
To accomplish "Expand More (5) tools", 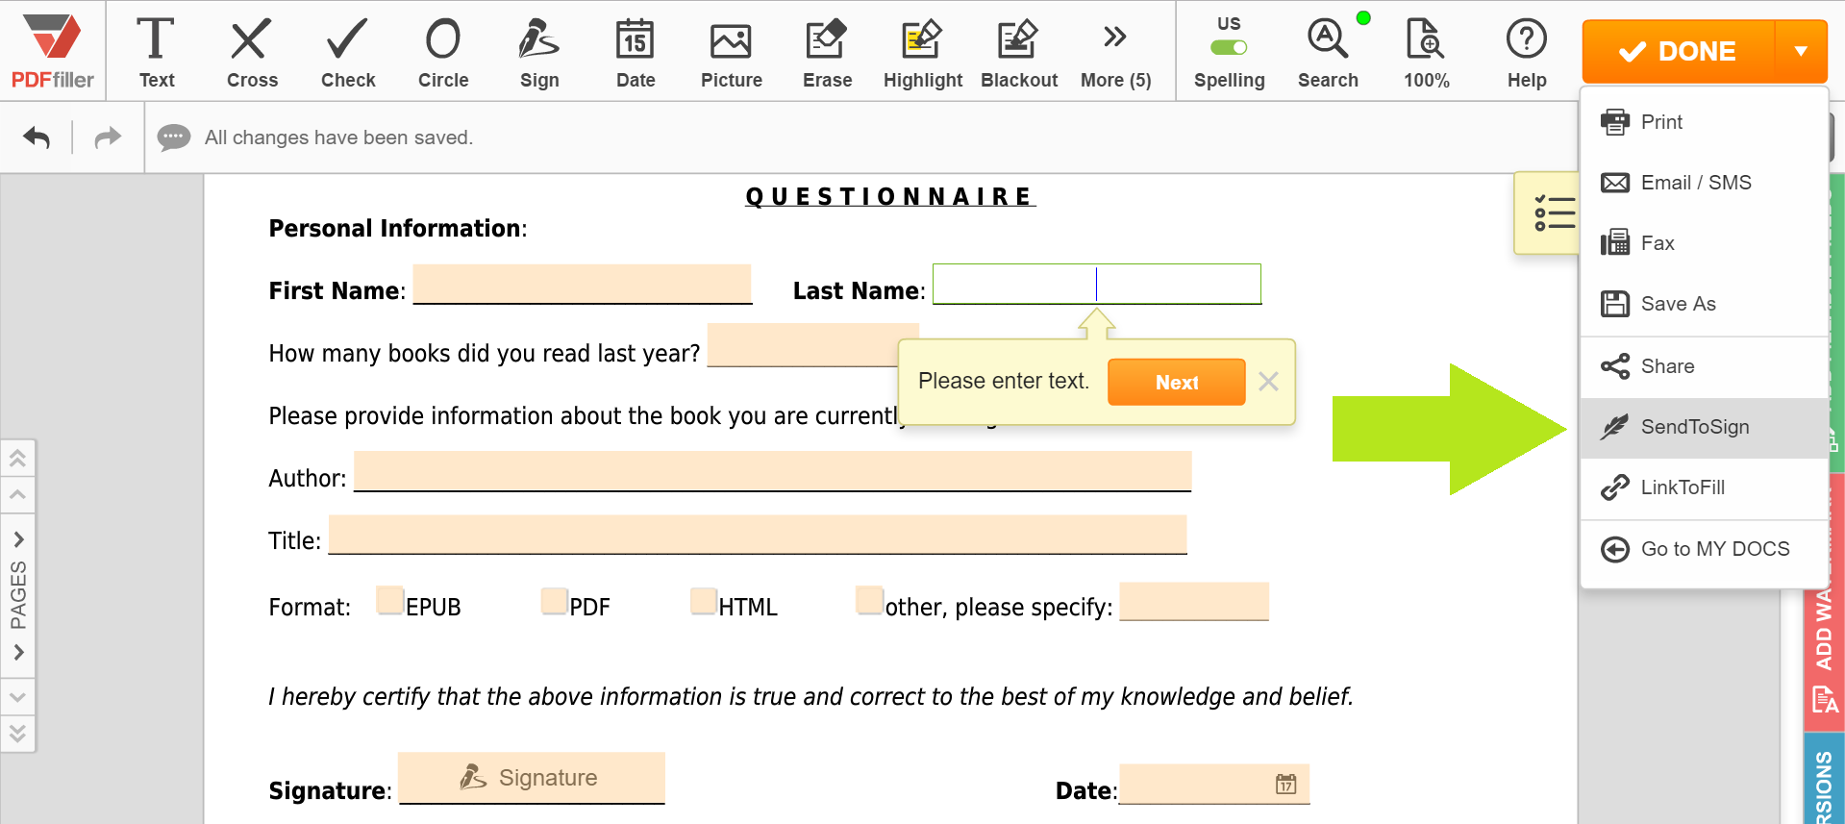I will [1115, 52].
